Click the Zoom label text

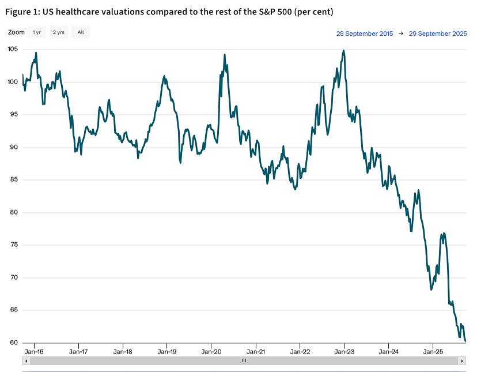16,32
